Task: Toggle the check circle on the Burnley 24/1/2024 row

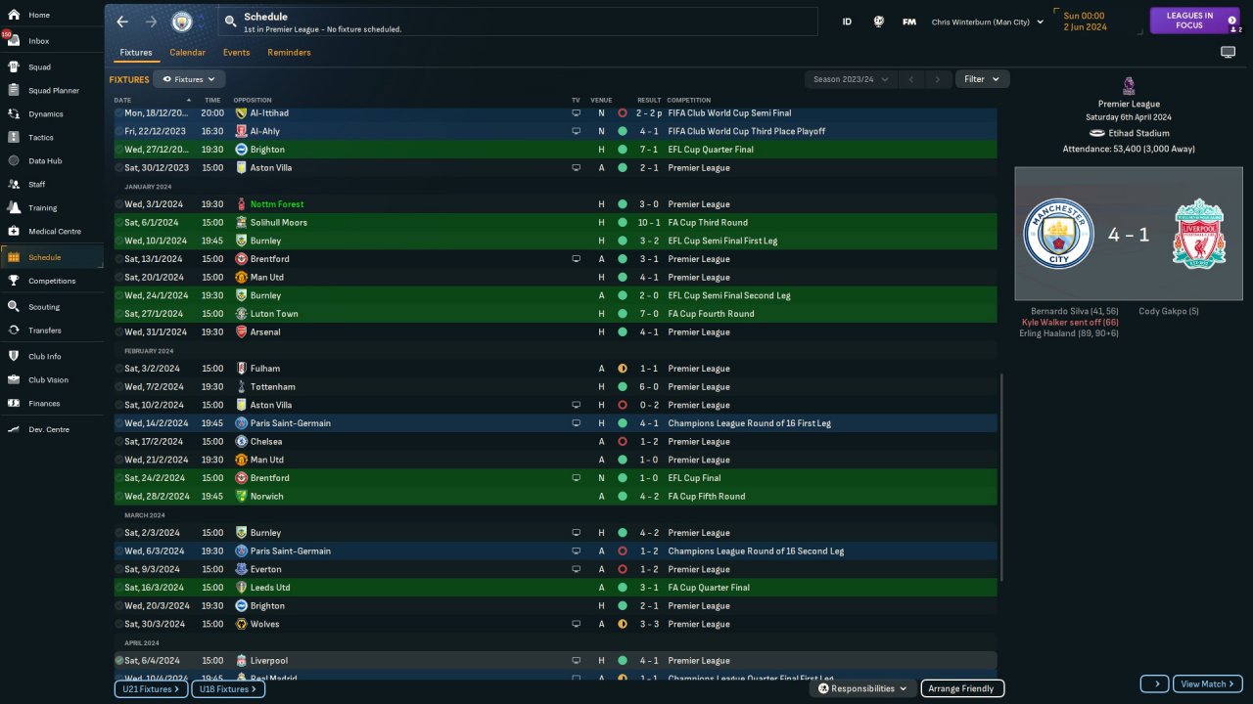Action: pyautogui.click(x=119, y=295)
